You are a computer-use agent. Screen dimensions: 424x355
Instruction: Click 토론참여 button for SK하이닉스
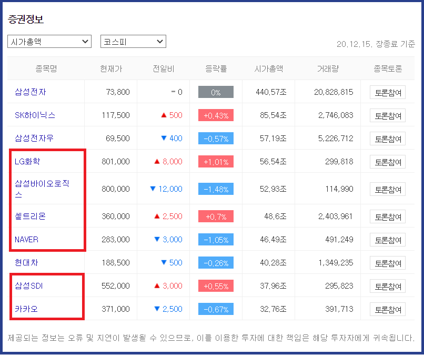point(388,115)
